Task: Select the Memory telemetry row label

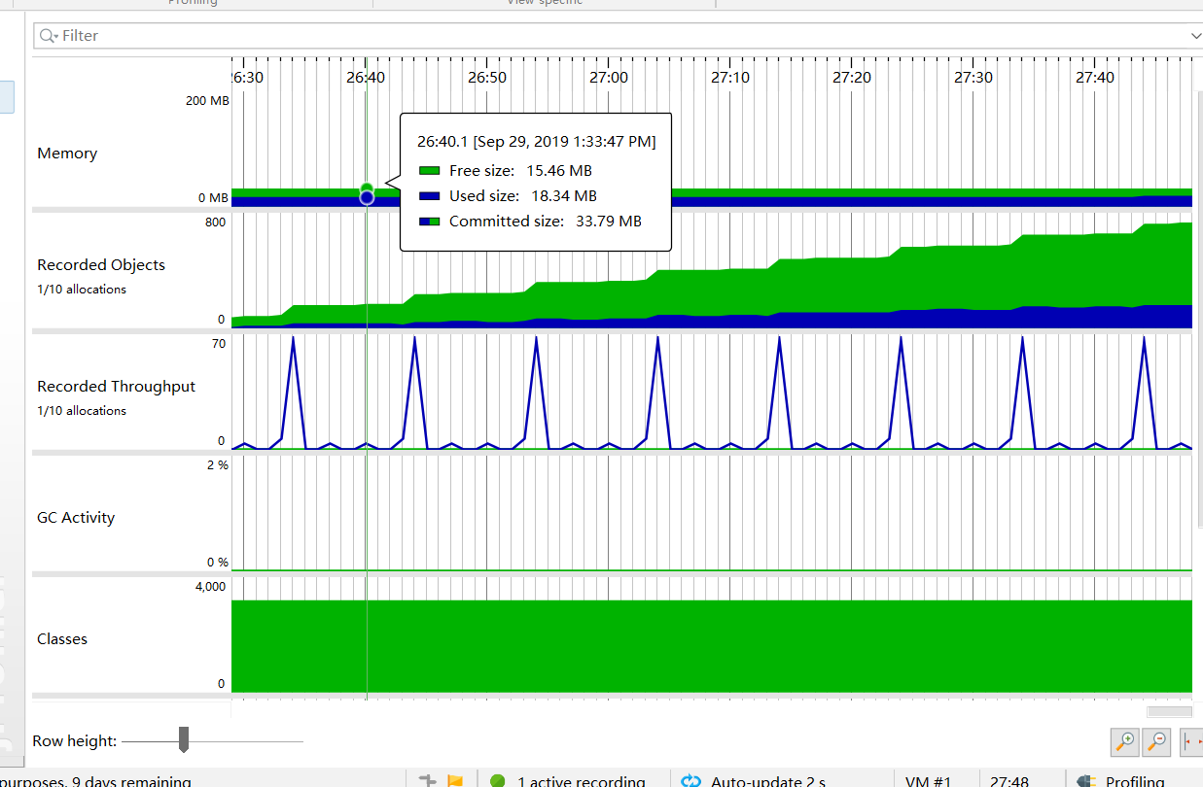Action: [67, 154]
